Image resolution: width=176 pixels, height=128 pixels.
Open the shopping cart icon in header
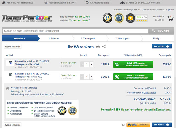[x=170, y=18]
